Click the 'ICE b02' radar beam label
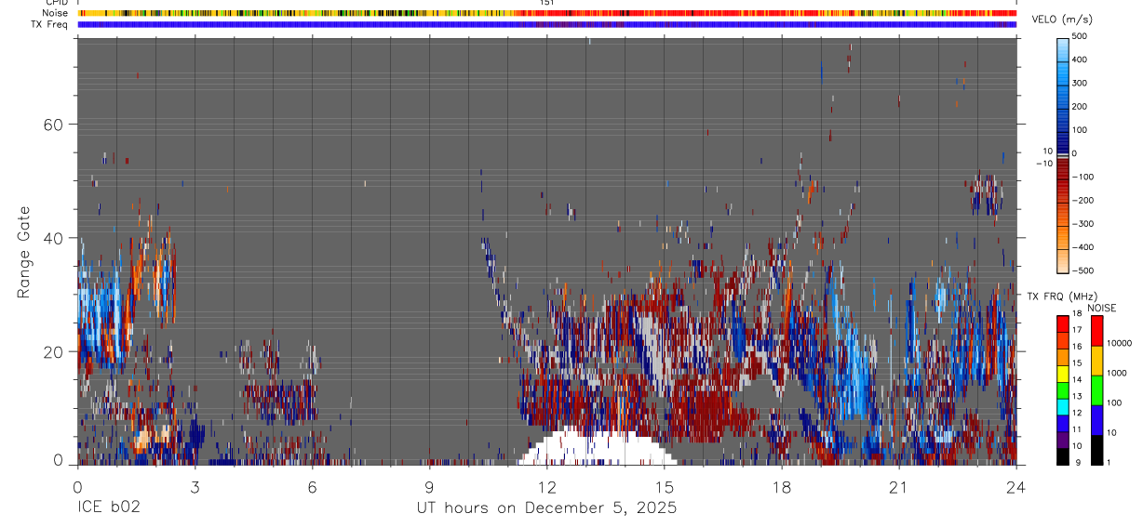Screen dimensions: 1143x527 tap(111, 507)
